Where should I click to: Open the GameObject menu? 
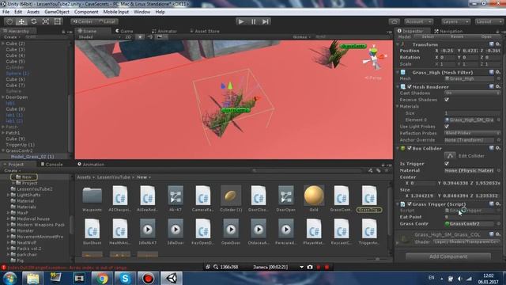57,12
